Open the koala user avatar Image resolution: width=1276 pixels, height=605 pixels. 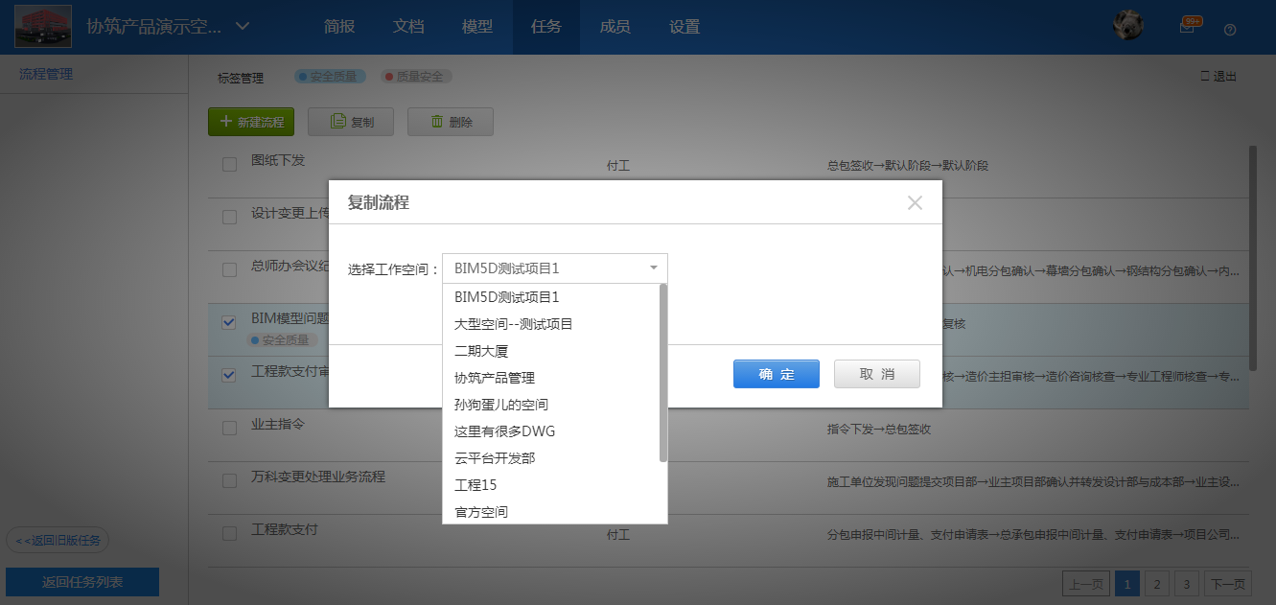pos(1127,26)
